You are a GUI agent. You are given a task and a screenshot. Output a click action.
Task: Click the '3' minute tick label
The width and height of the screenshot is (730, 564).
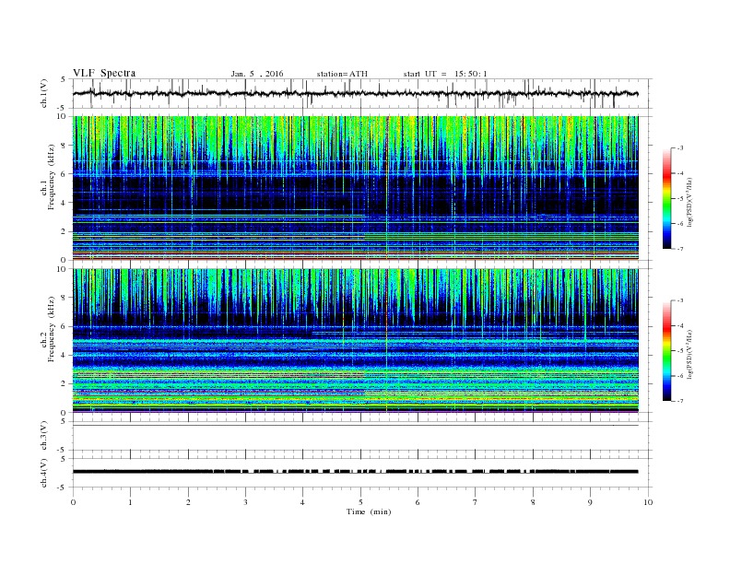[245, 502]
